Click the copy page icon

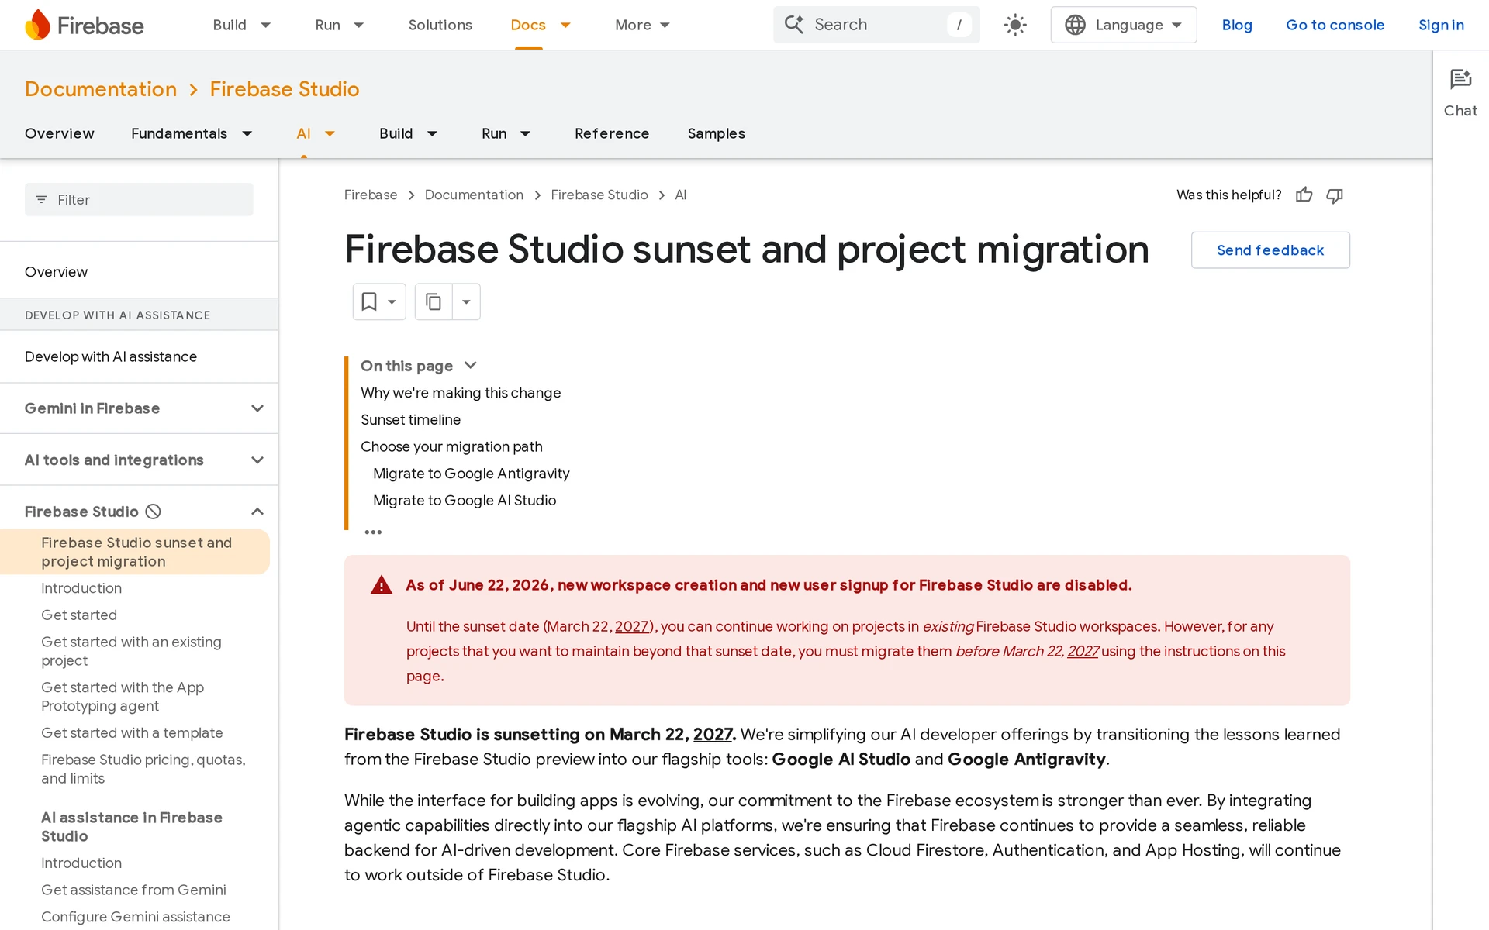434,301
